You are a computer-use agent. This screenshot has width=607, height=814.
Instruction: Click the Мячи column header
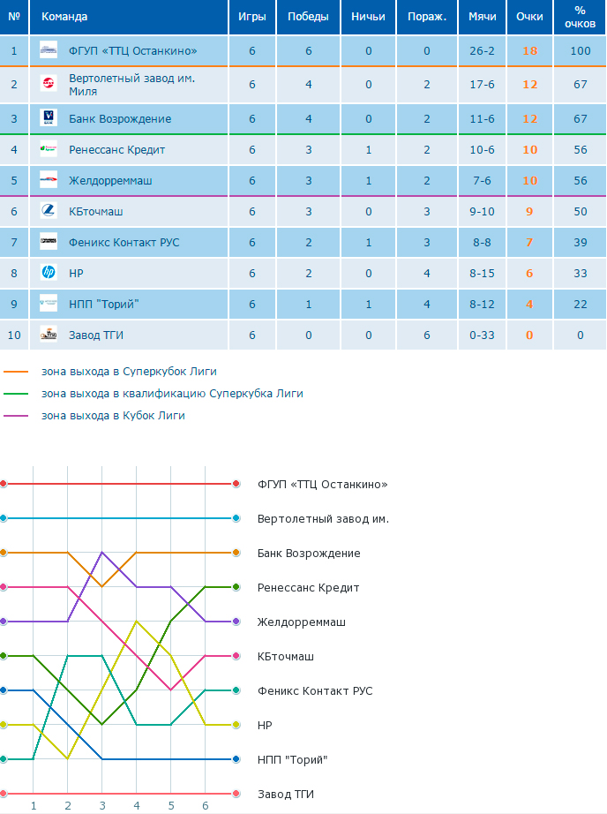[x=482, y=17]
